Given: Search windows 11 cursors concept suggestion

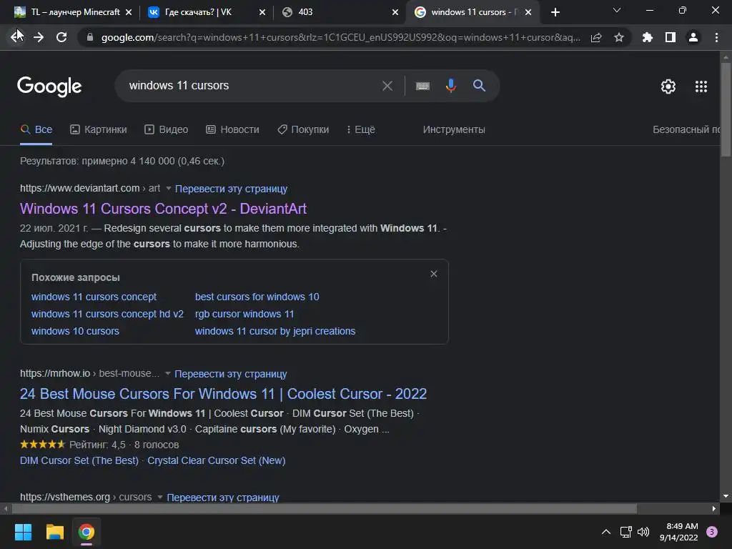Looking at the screenshot, I should tap(94, 297).
